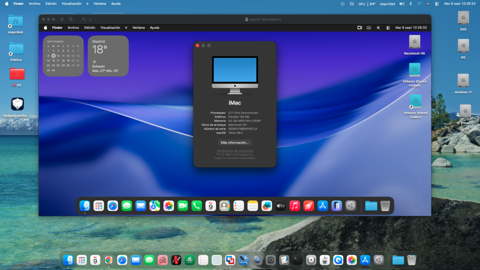Click the Septiembre calendar widget
The image size is (480, 270).
(63, 56)
